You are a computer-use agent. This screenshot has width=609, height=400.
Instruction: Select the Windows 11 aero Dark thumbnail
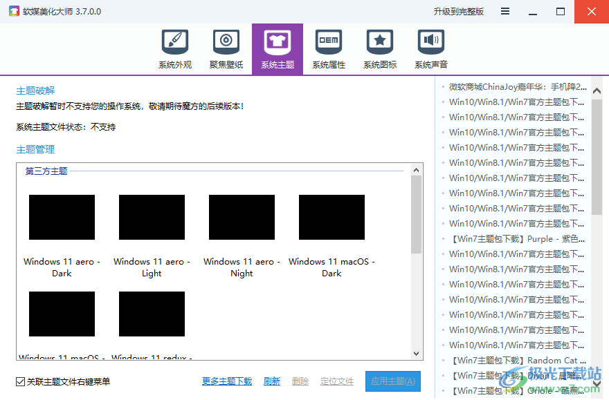tap(61, 217)
